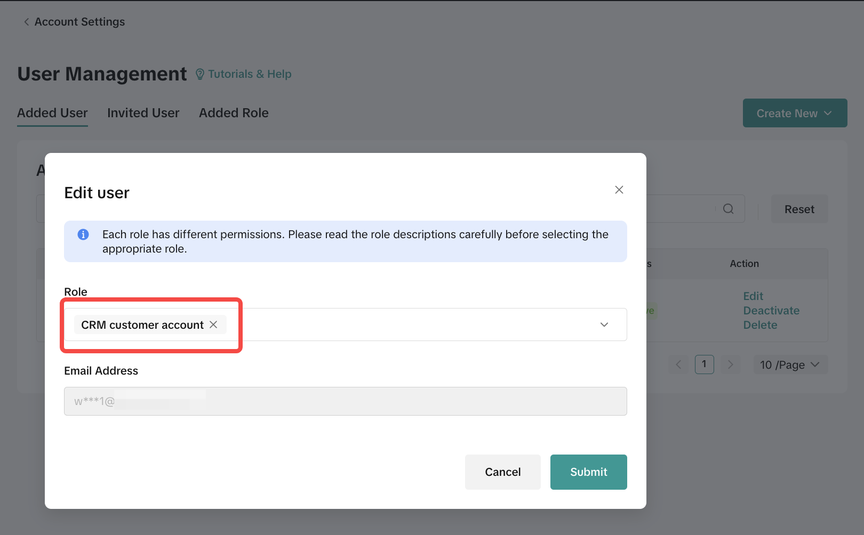Viewport: 864px width, 535px height.
Task: Click the Reset button
Action: (x=799, y=209)
